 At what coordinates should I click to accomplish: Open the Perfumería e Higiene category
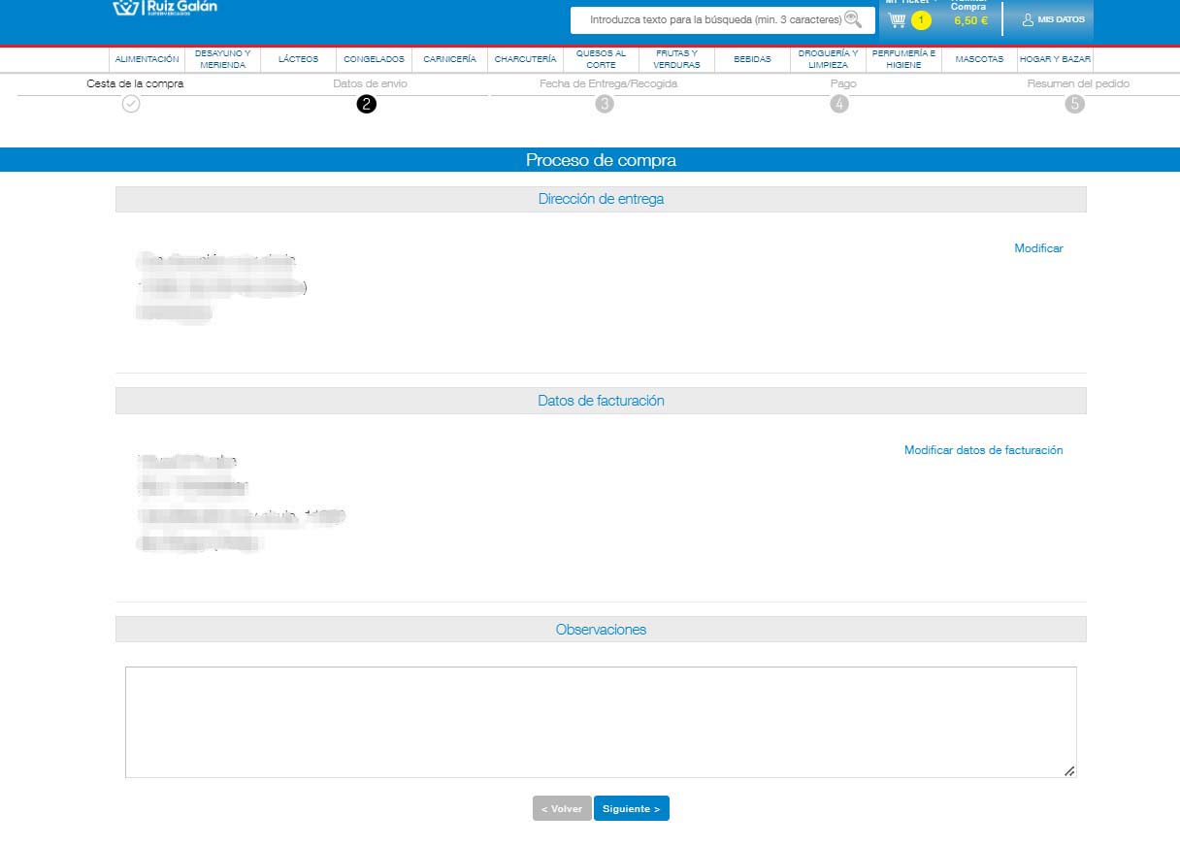pyautogui.click(x=903, y=59)
